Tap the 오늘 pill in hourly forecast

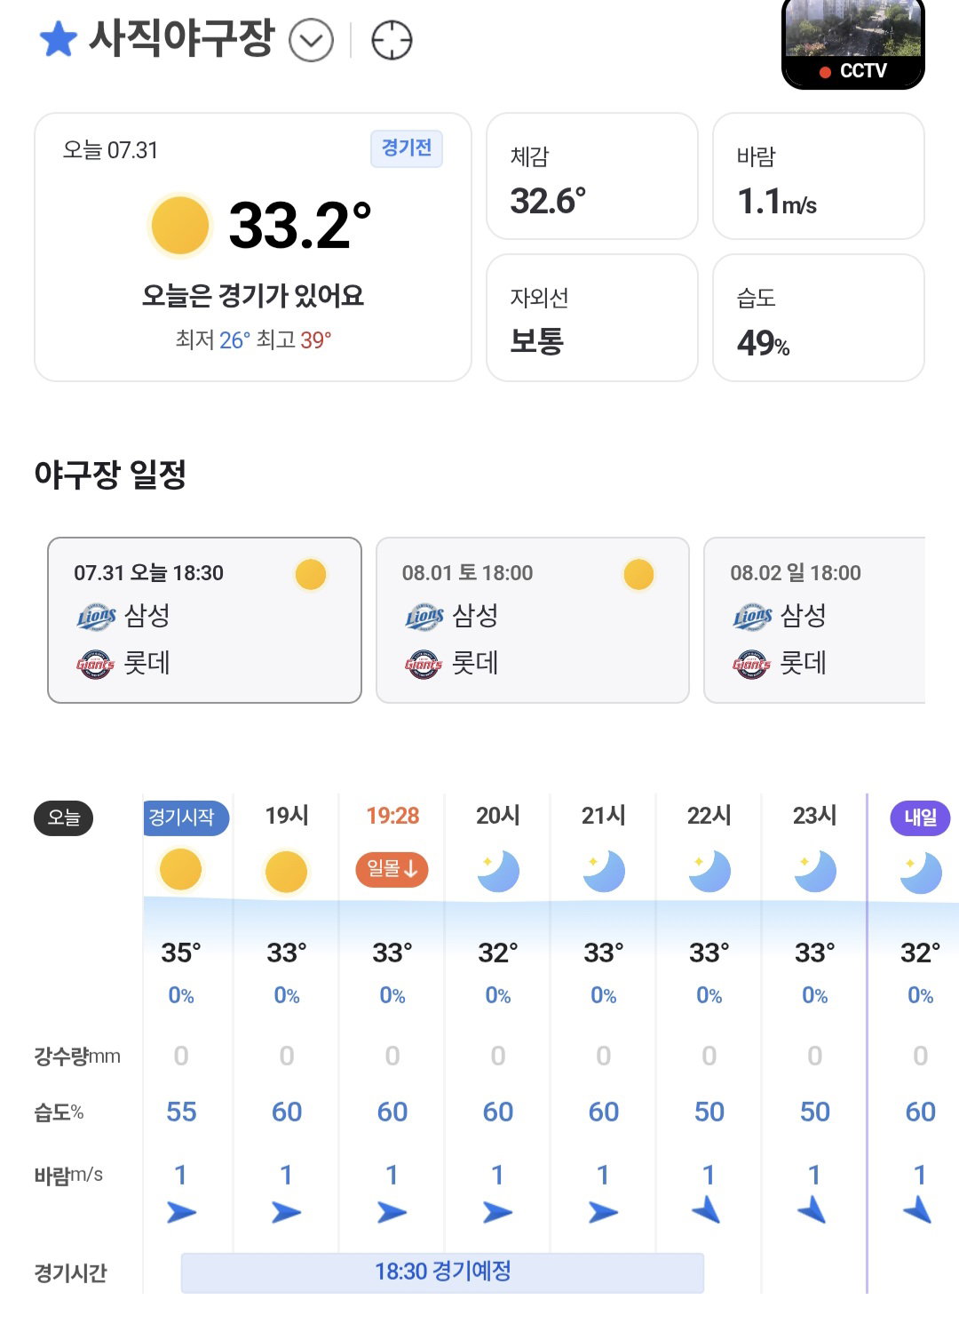tap(64, 818)
